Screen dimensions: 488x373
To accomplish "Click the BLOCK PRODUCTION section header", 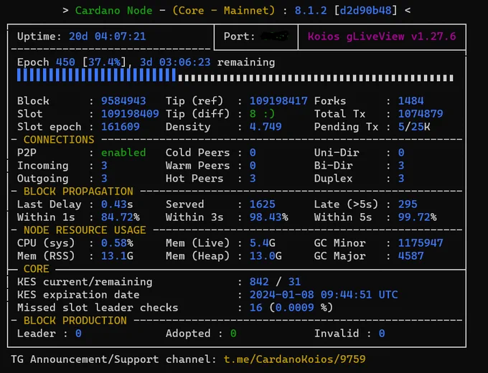I will coord(75,321).
